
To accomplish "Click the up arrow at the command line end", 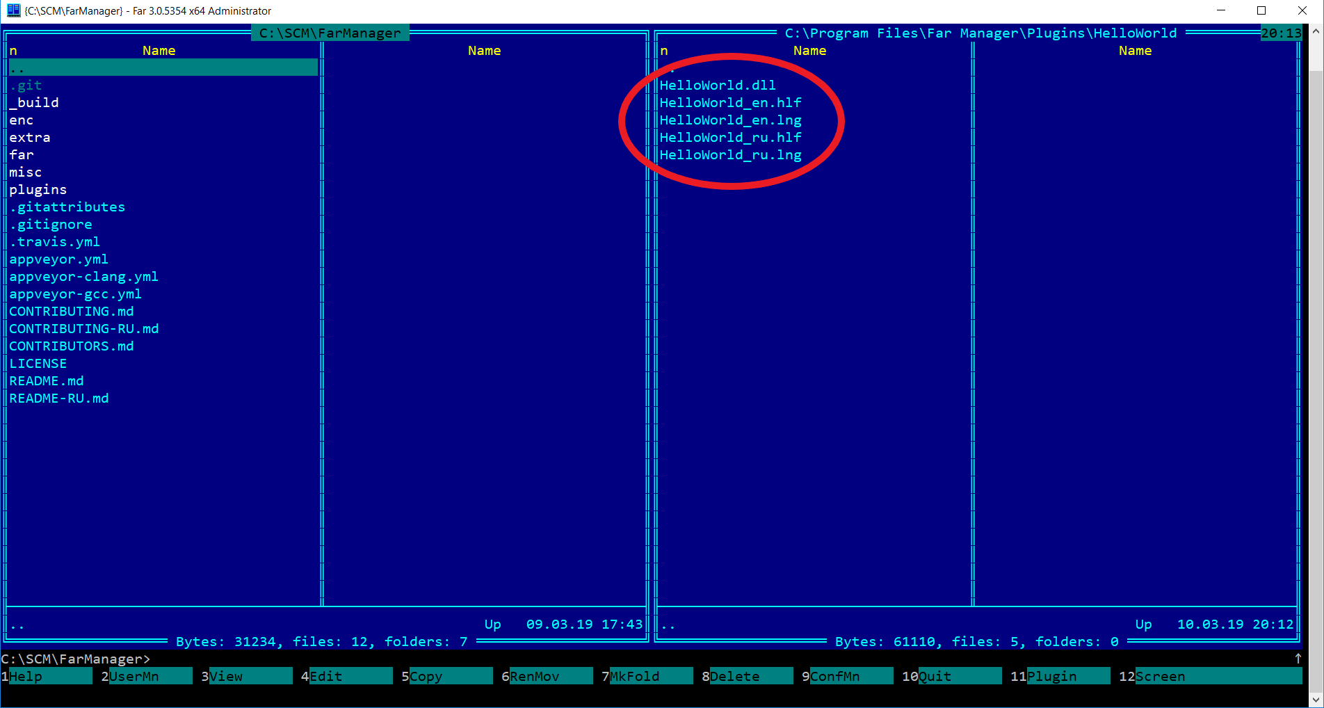I will (1298, 658).
